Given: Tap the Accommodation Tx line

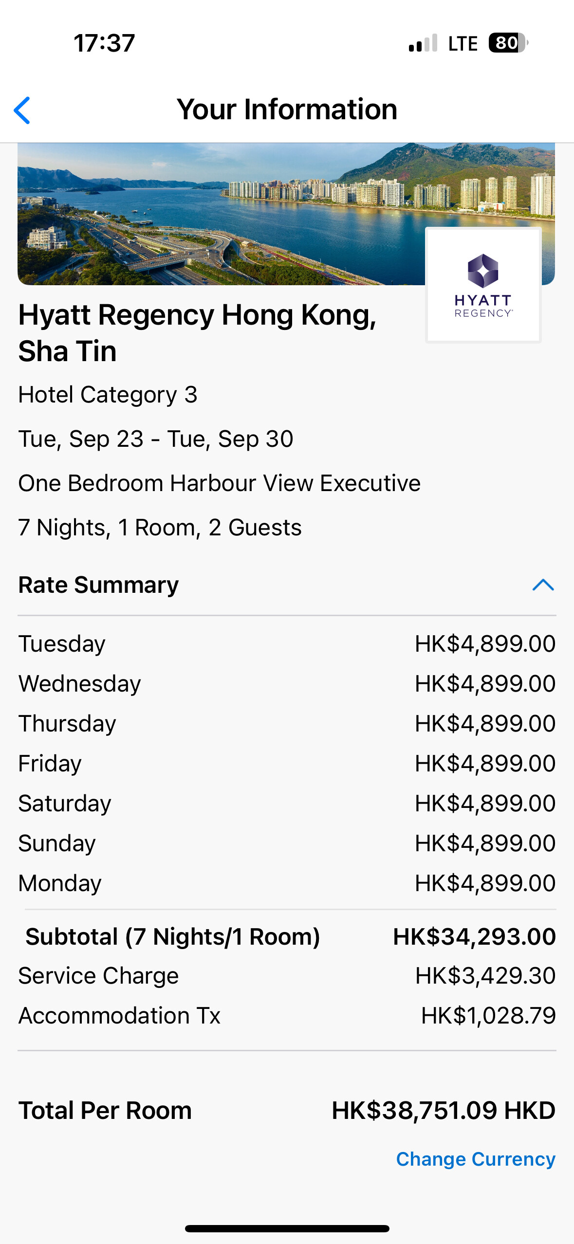Looking at the screenshot, I should 119,1016.
